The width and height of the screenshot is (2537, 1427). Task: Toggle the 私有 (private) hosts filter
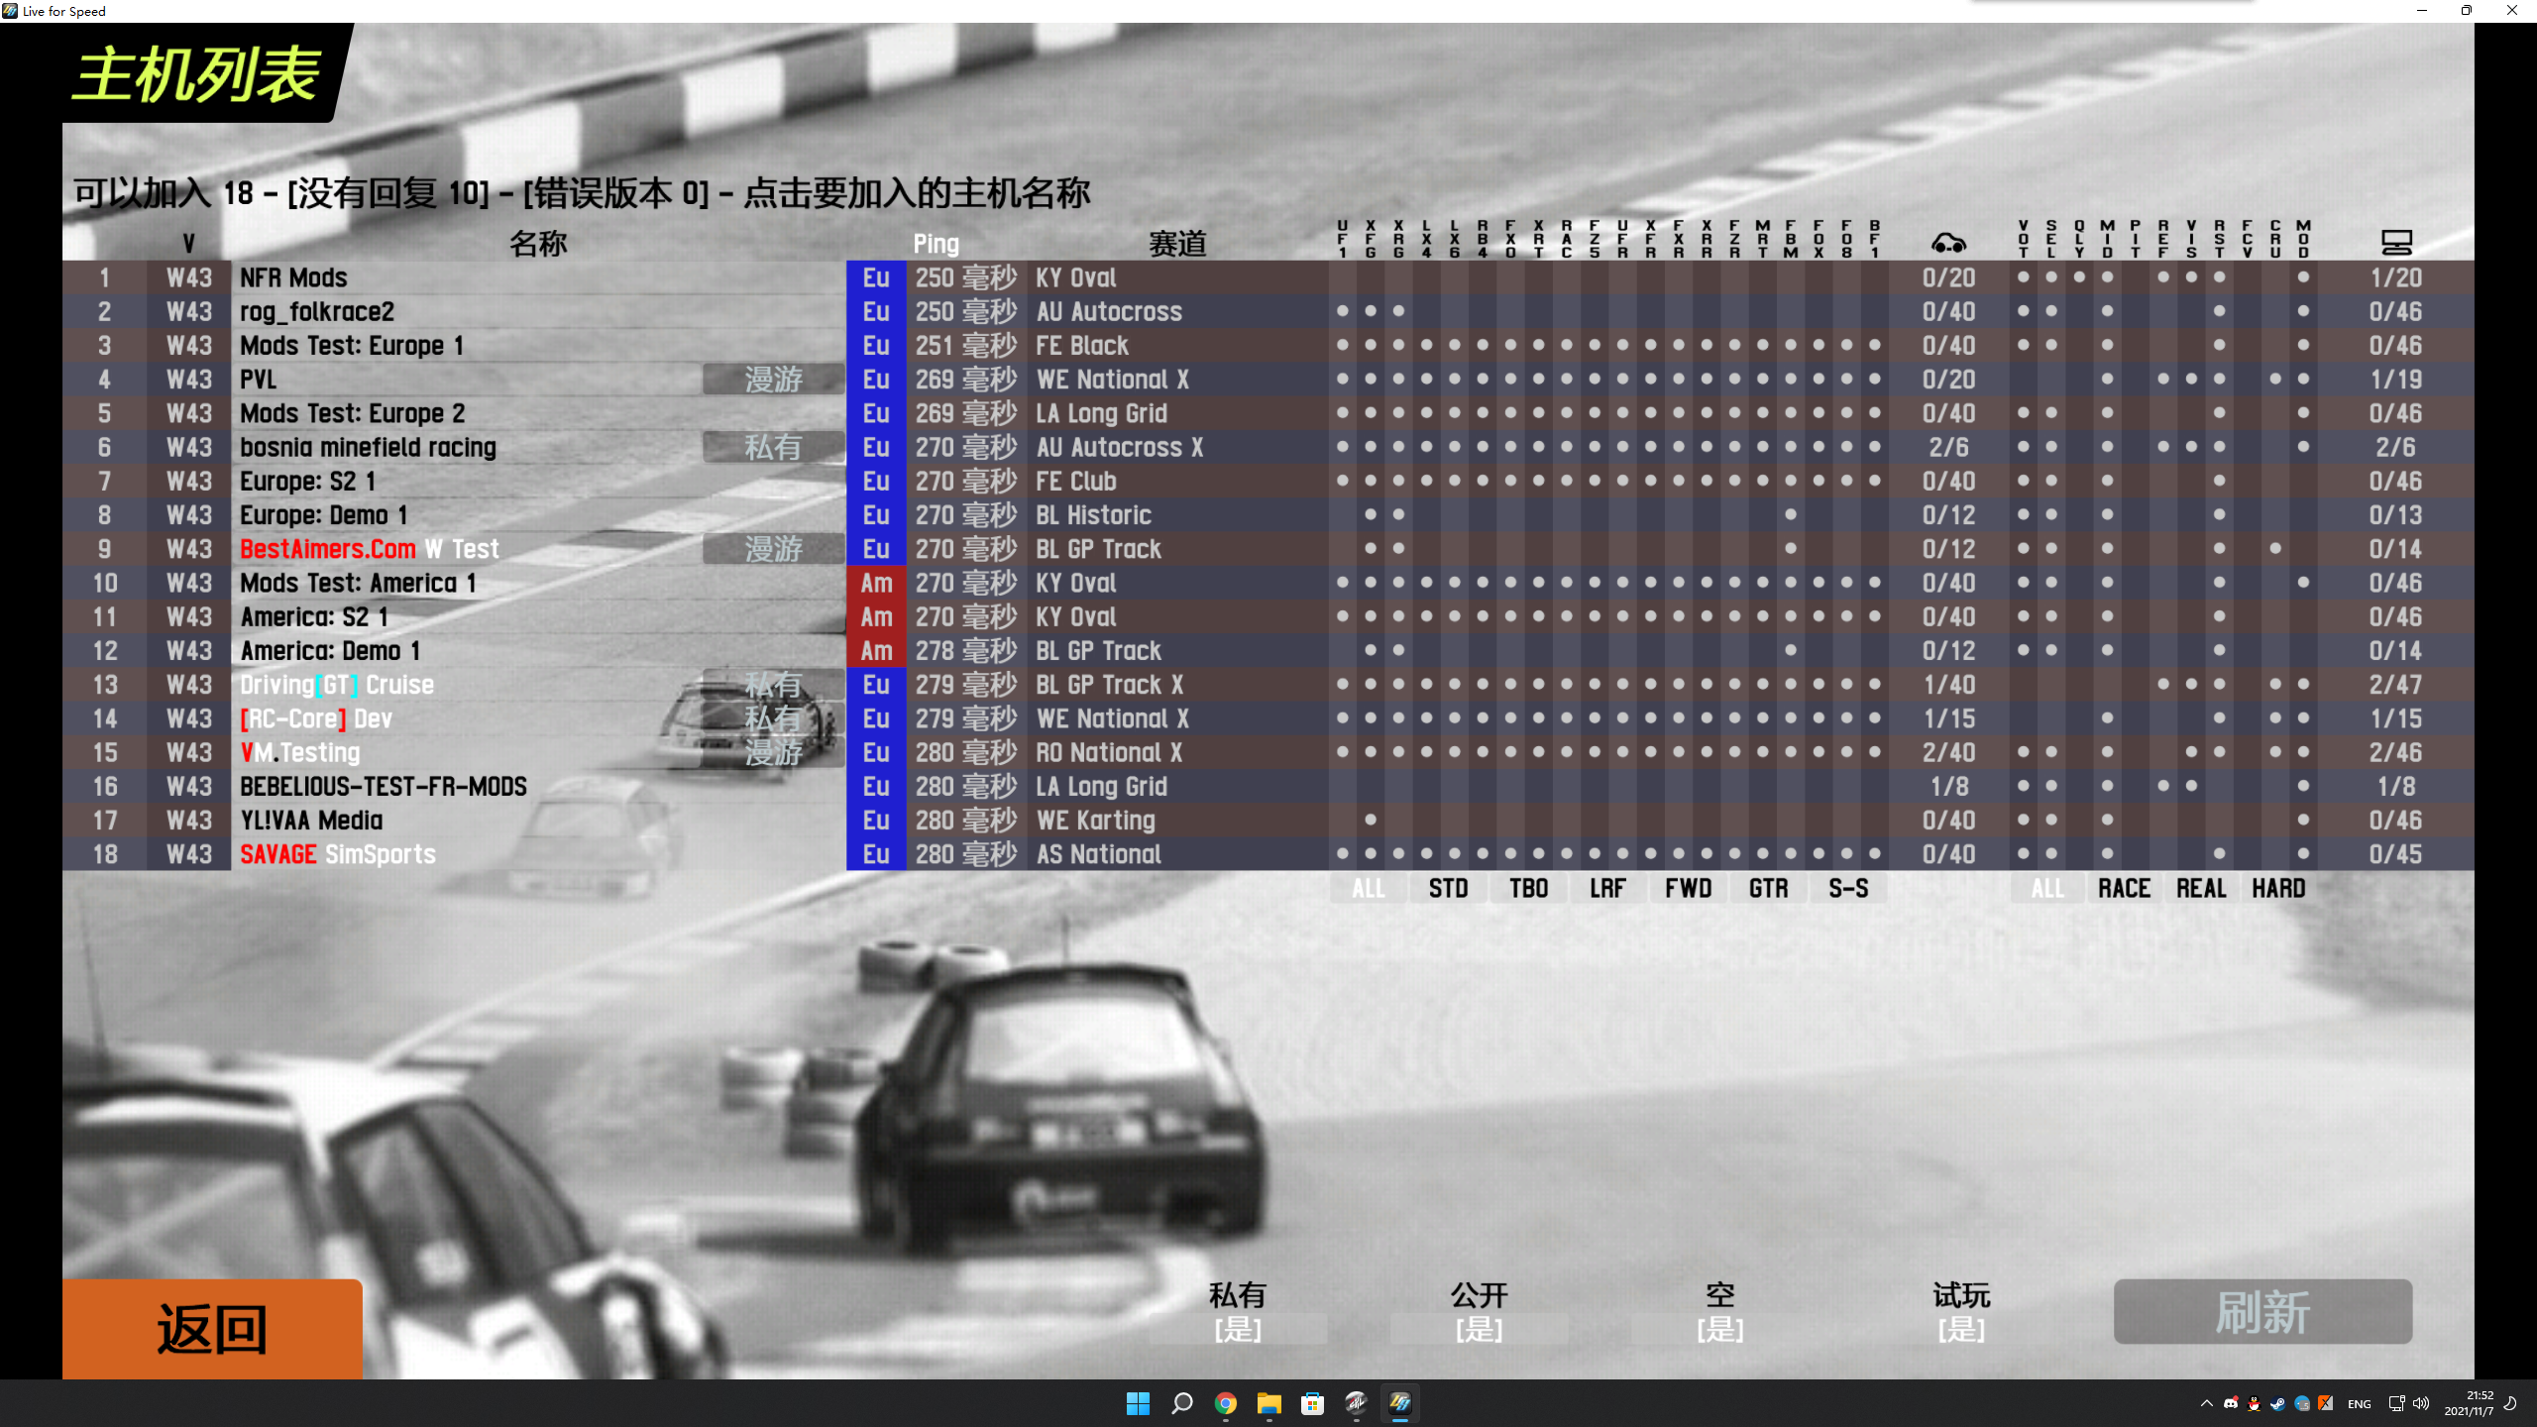(x=1238, y=1328)
